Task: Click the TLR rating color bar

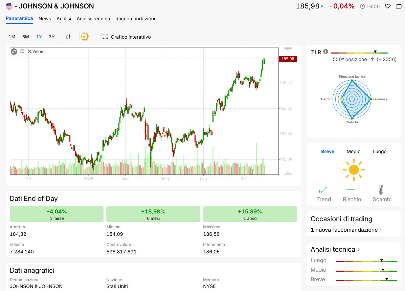Action: point(359,53)
